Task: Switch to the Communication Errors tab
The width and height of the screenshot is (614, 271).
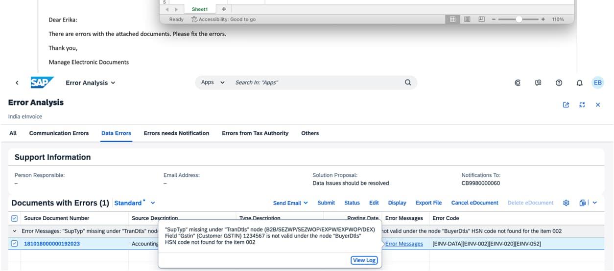Action: pos(59,133)
